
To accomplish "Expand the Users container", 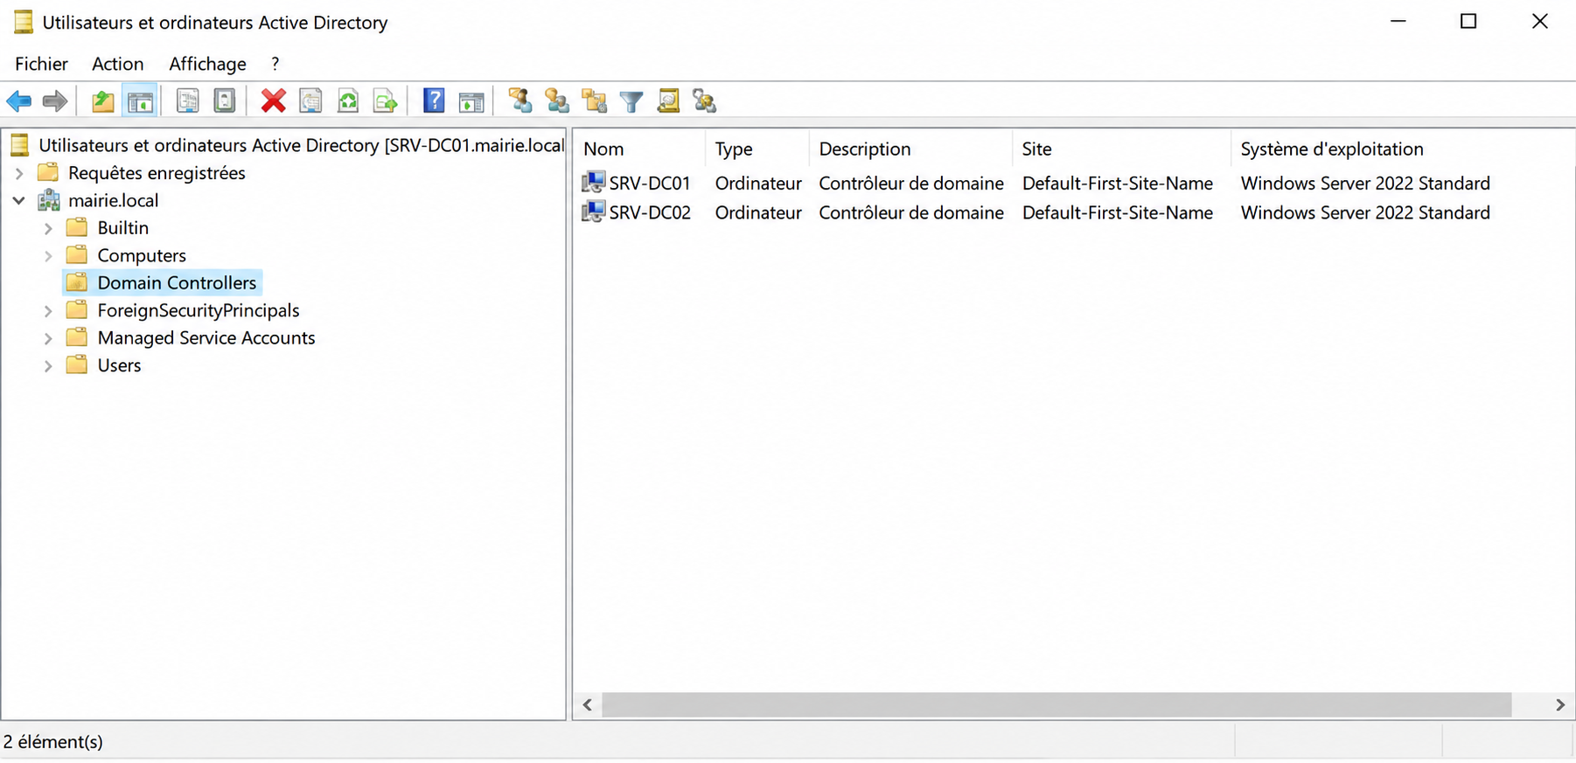I will point(48,365).
